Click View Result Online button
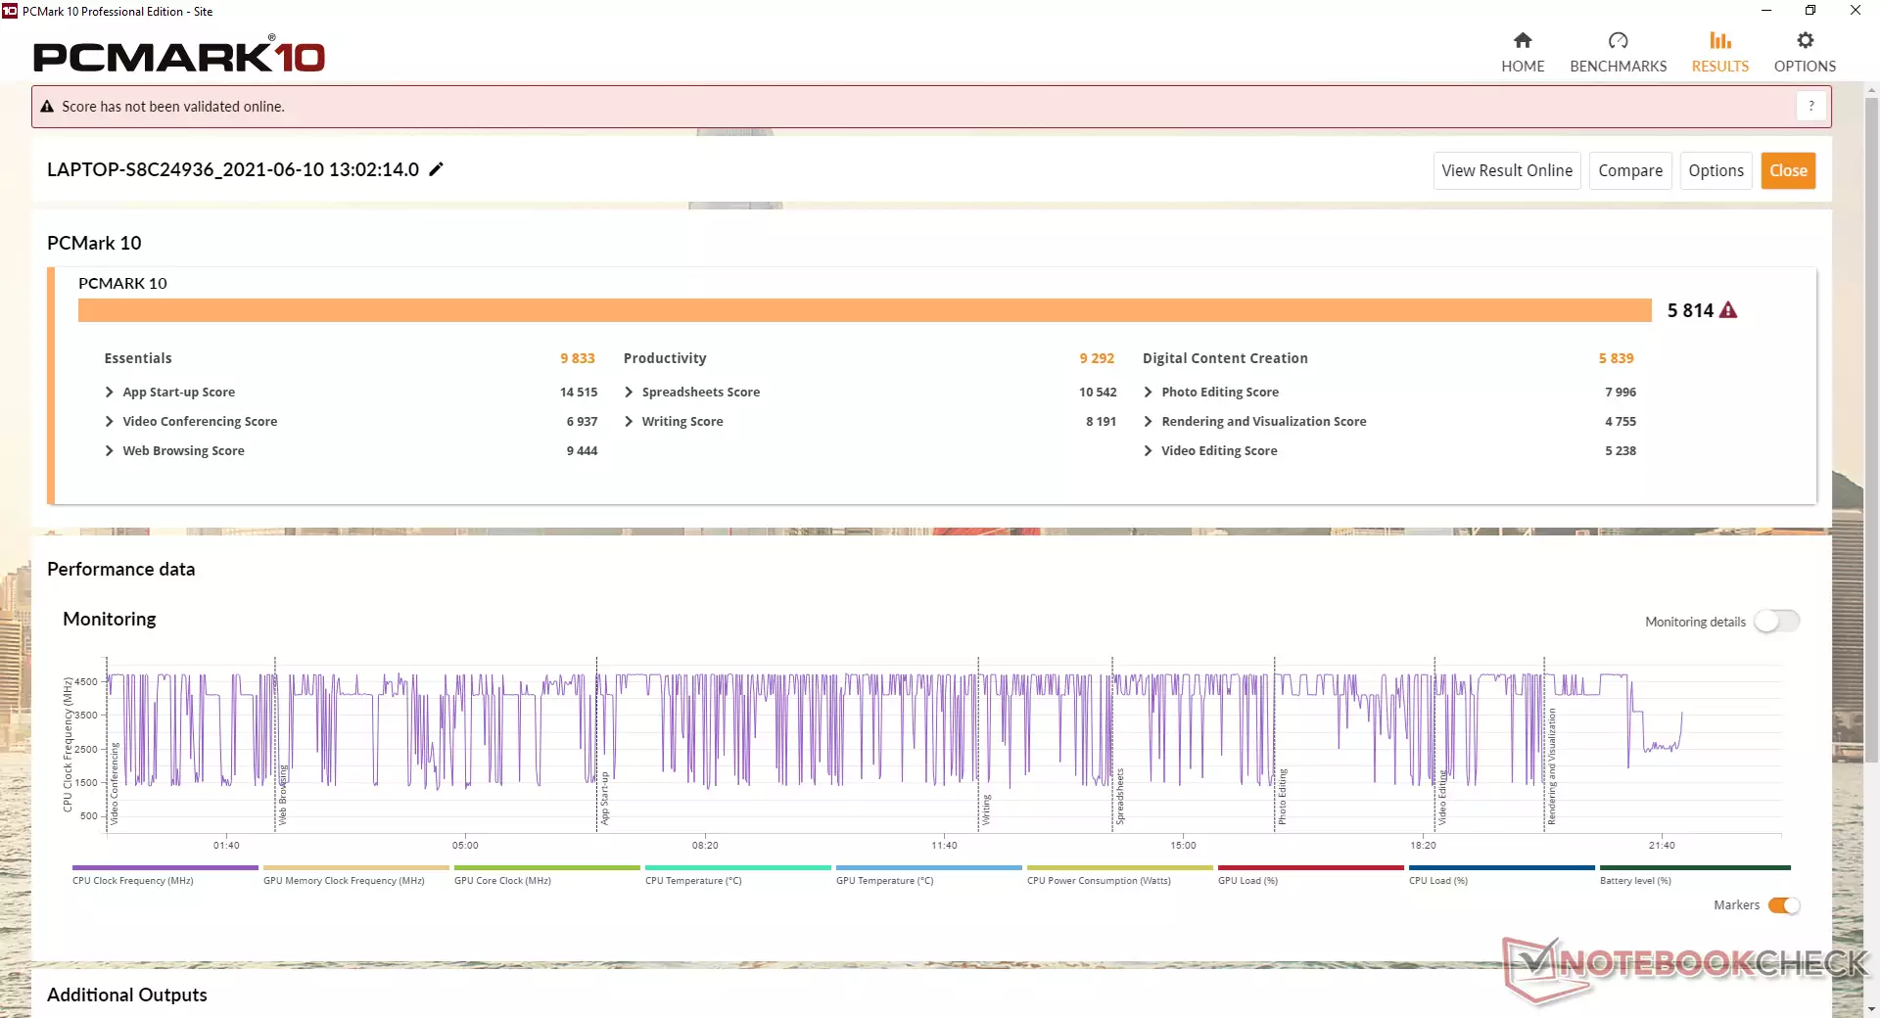The image size is (1880, 1018). coord(1507,170)
